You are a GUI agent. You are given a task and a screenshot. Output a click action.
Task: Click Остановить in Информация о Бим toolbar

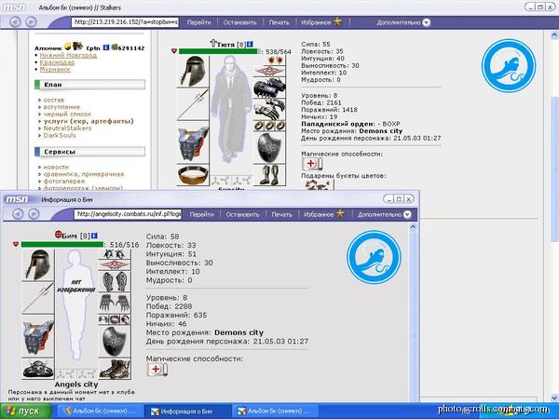[242, 214]
